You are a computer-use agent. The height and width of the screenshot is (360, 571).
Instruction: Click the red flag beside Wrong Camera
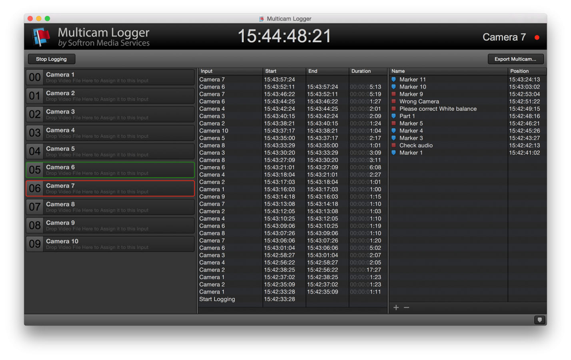pos(393,102)
